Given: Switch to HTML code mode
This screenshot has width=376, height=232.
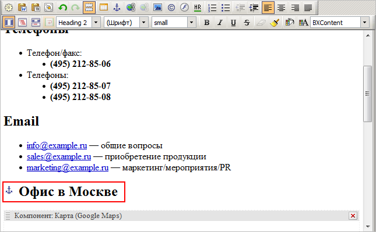Looking at the screenshot, I should (x=22, y=23).
